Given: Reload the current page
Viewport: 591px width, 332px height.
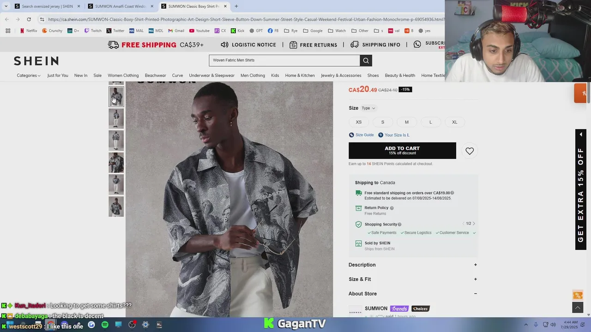Looking at the screenshot, I should click(29, 19).
